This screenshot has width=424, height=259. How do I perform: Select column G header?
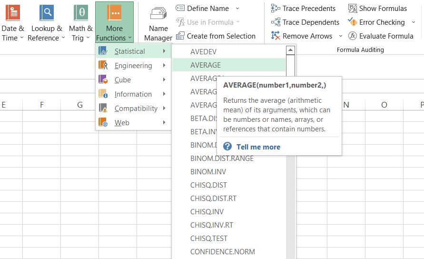tap(80, 105)
